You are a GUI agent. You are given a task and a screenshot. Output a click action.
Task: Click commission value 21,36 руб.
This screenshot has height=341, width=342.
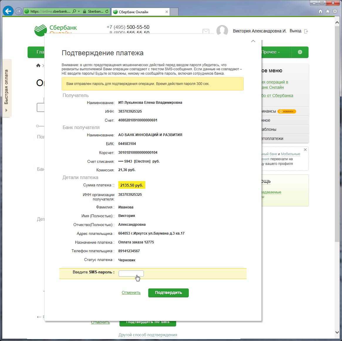click(x=127, y=170)
